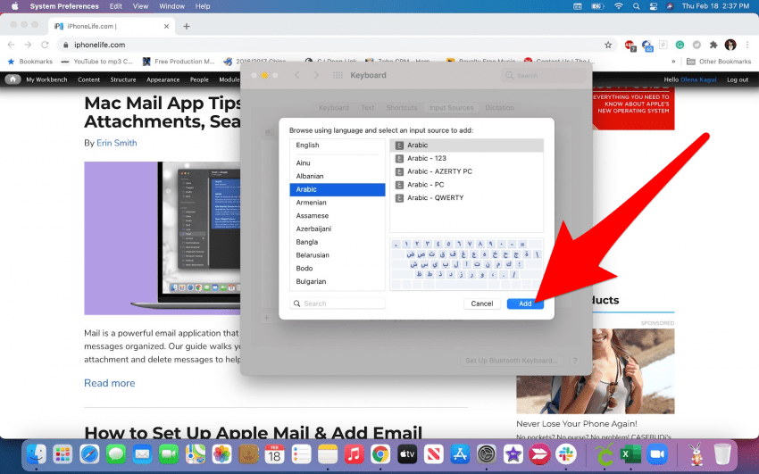
Task: Open the Window menu in menu bar
Action: tap(171, 6)
